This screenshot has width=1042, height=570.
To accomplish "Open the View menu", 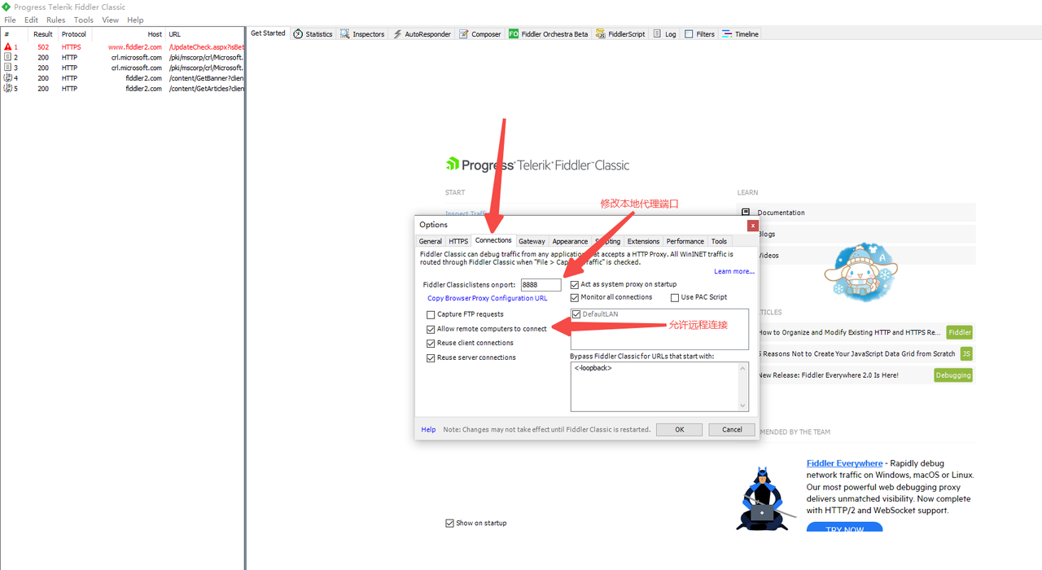I will click(110, 20).
